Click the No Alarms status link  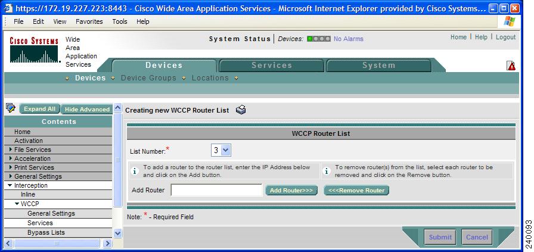point(349,39)
